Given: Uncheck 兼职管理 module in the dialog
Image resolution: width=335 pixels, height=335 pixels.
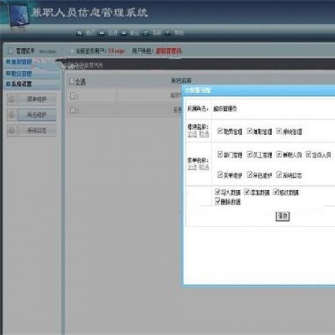Looking at the screenshot, I should 249,130.
